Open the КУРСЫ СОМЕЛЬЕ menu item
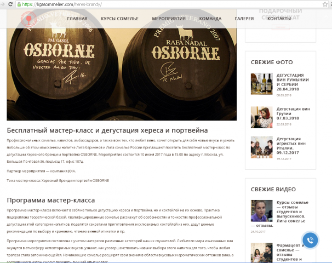The image size is (332, 263). coord(119,19)
